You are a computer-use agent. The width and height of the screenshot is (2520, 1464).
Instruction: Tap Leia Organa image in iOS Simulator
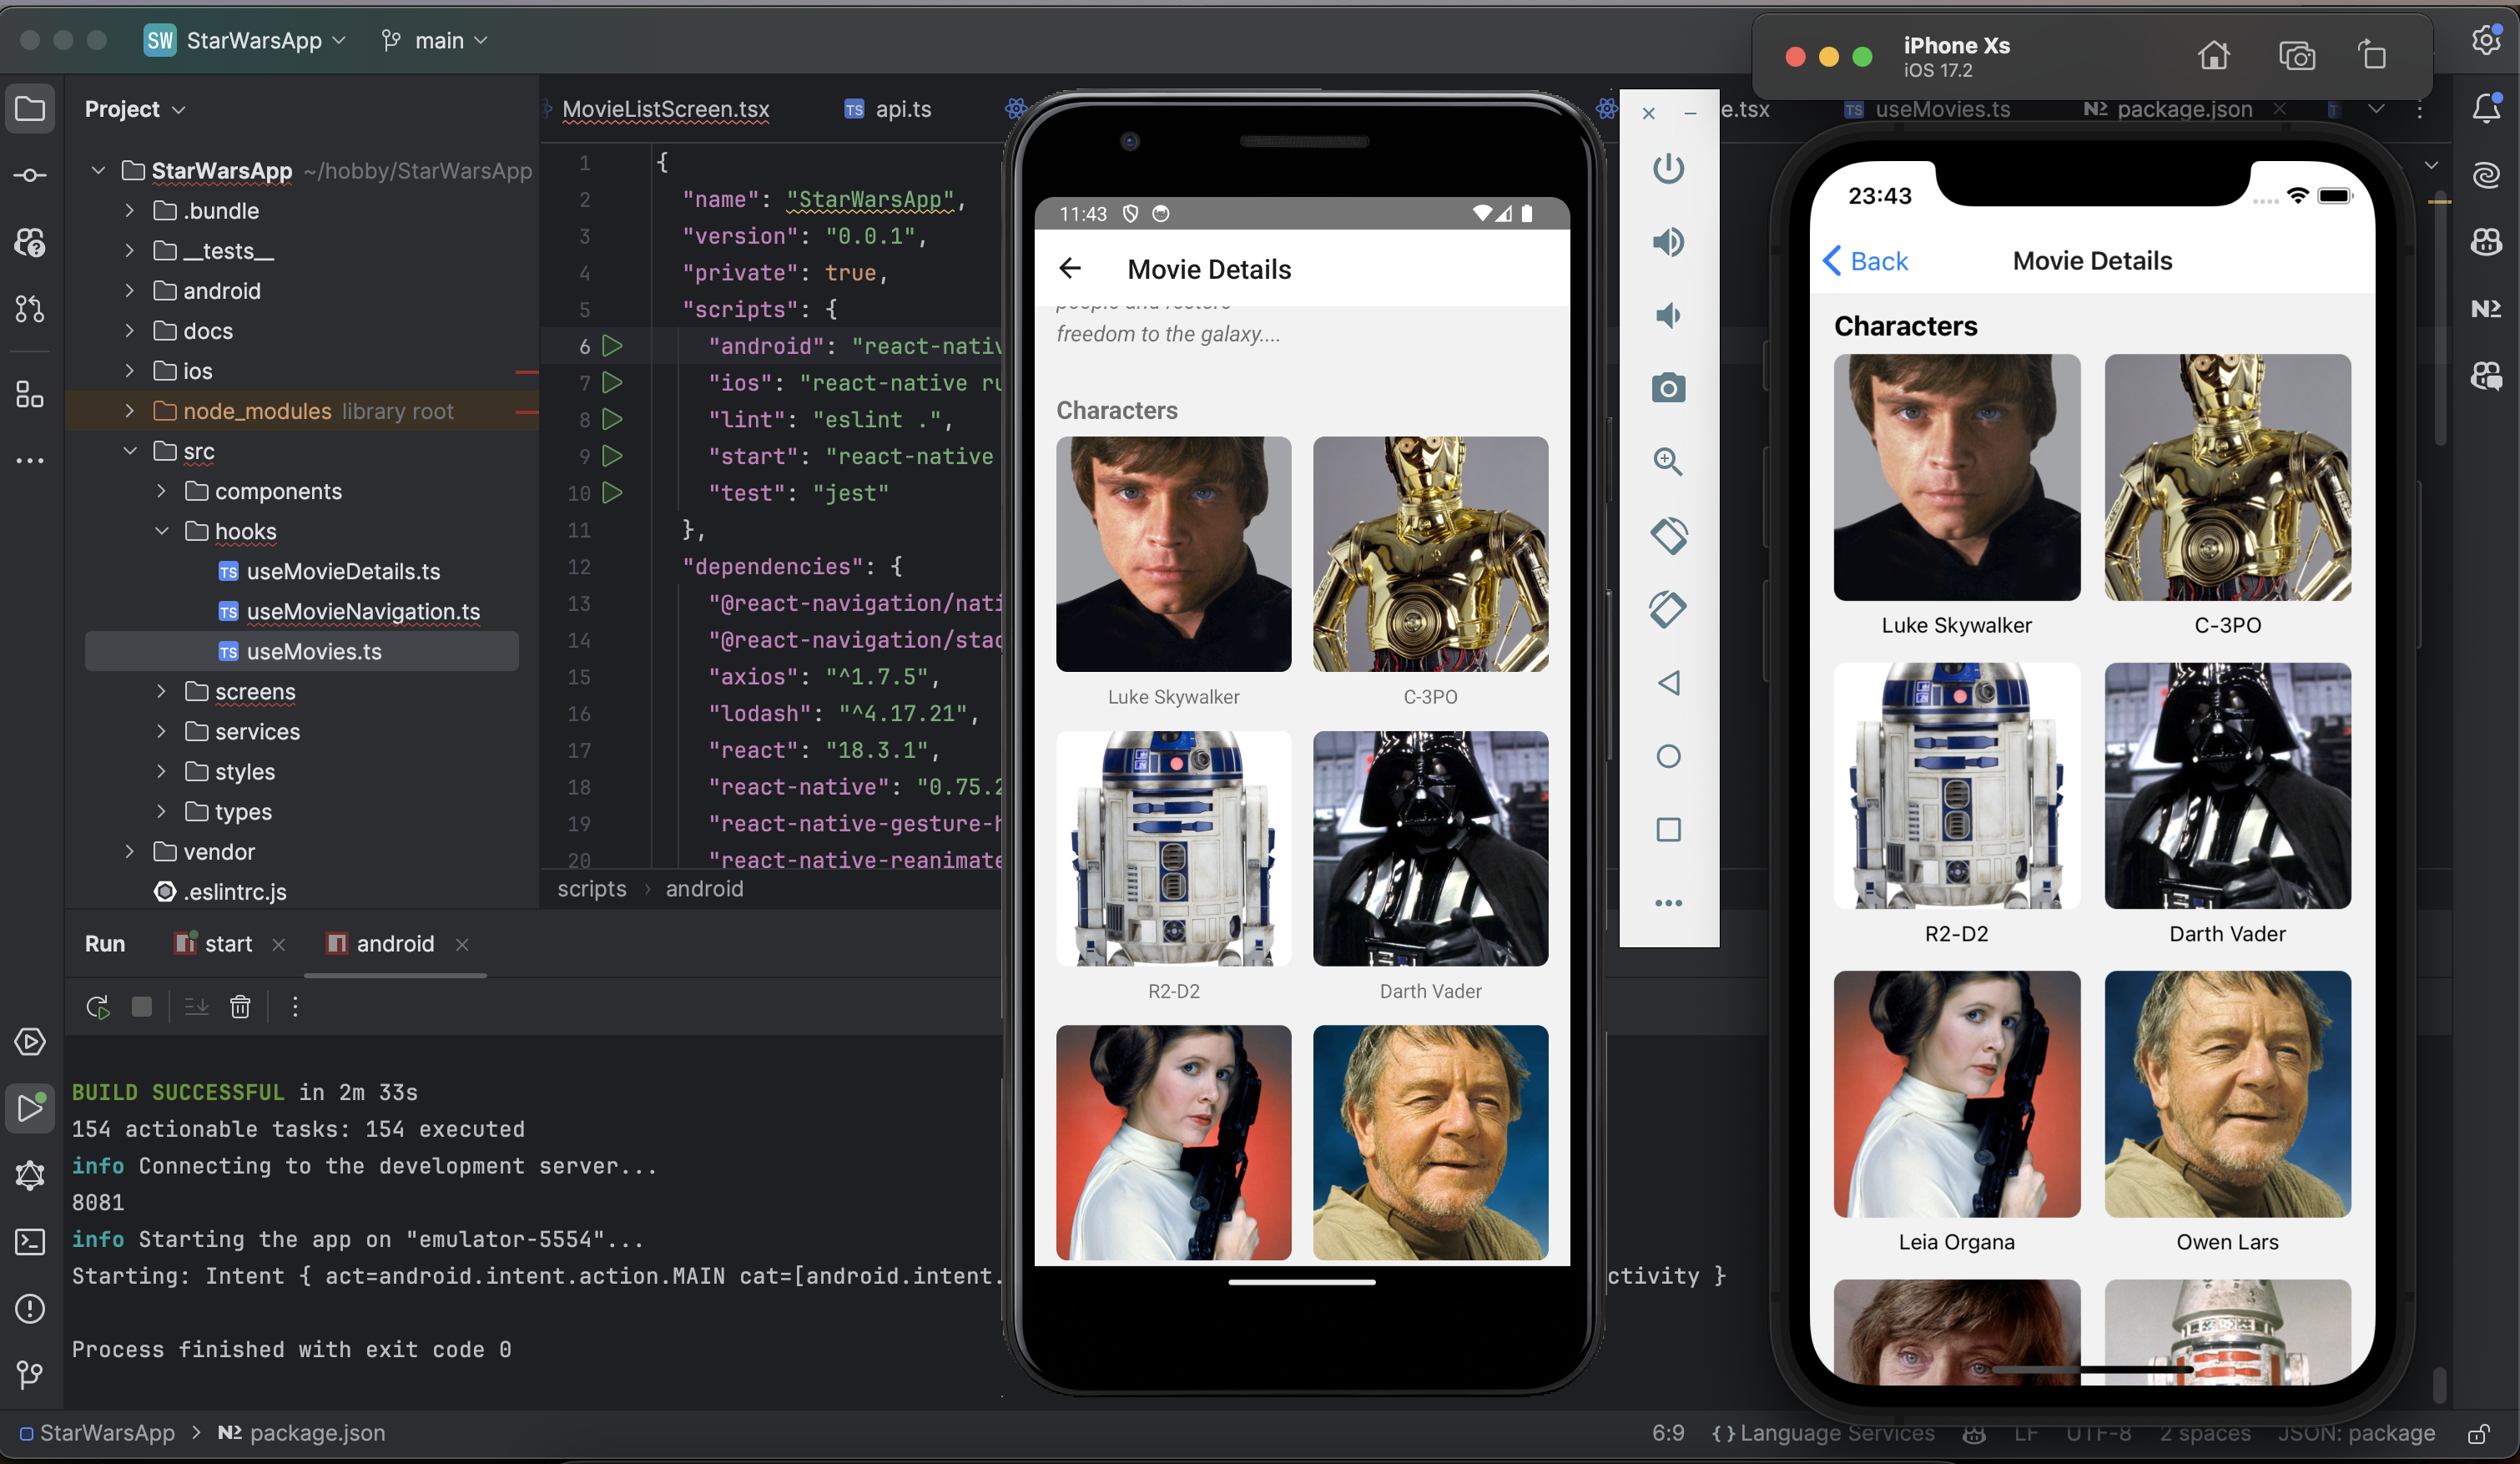[1956, 1094]
